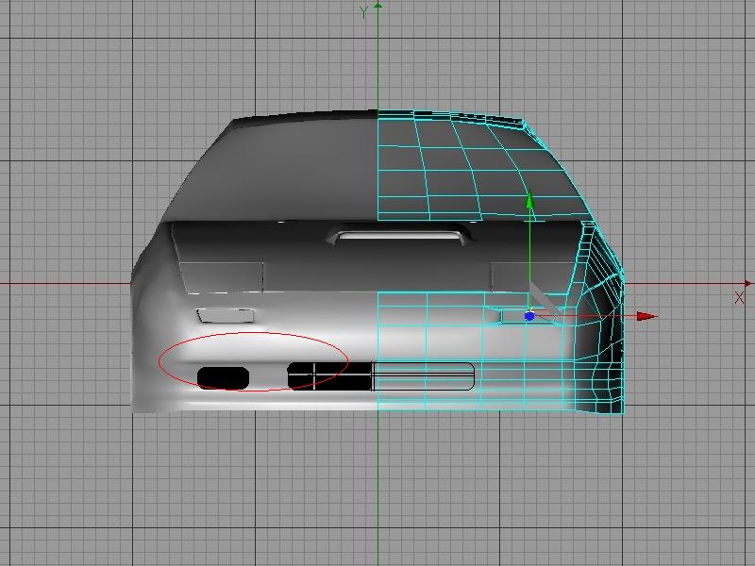Click the world origin where the axes cross

coord(377,282)
